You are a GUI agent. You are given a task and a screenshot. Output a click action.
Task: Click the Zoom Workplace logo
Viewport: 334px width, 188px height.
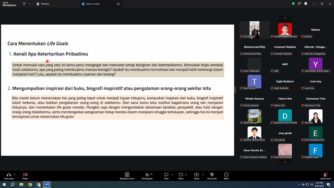pyautogui.click(x=9, y=4)
